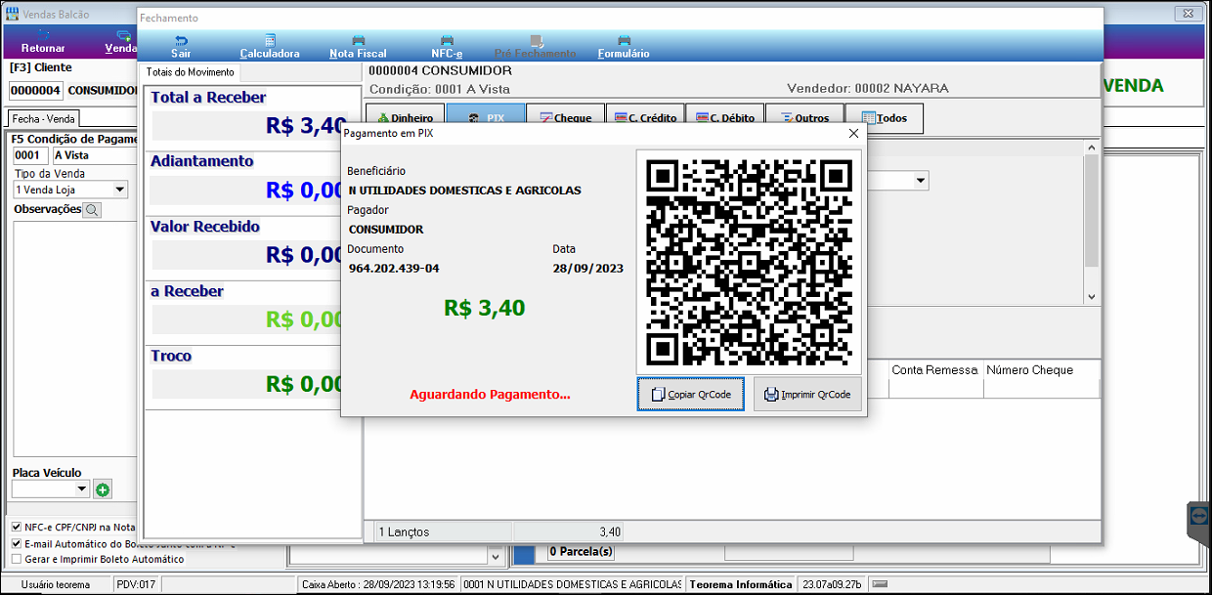Click the small icon after version text
Image resolution: width=1212 pixels, height=595 pixels.
tap(880, 584)
